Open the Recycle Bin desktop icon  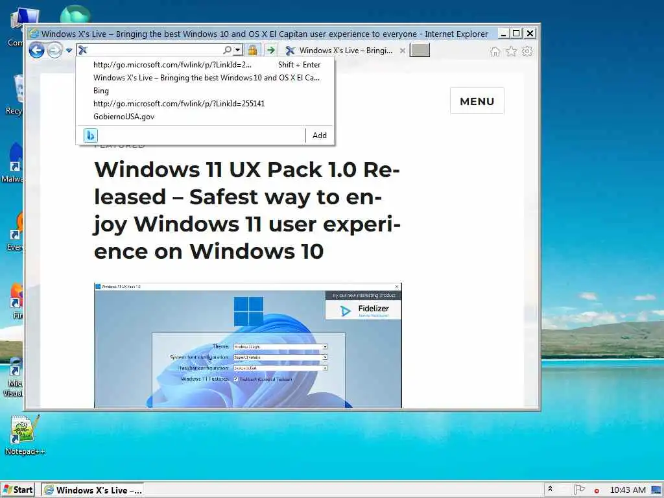point(14,95)
